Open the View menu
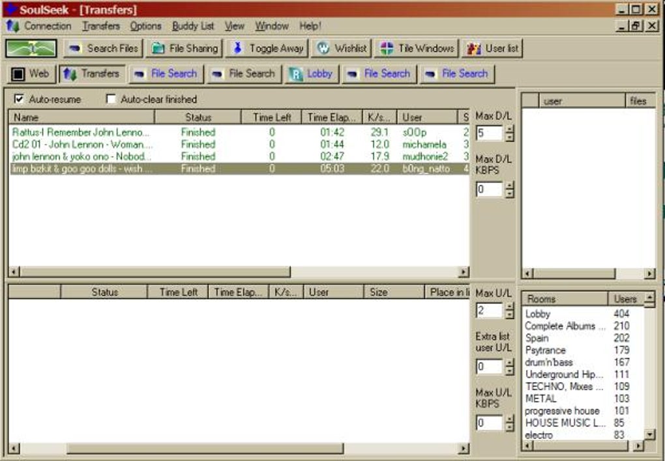Image resolution: width=665 pixels, height=461 pixels. pos(235,26)
